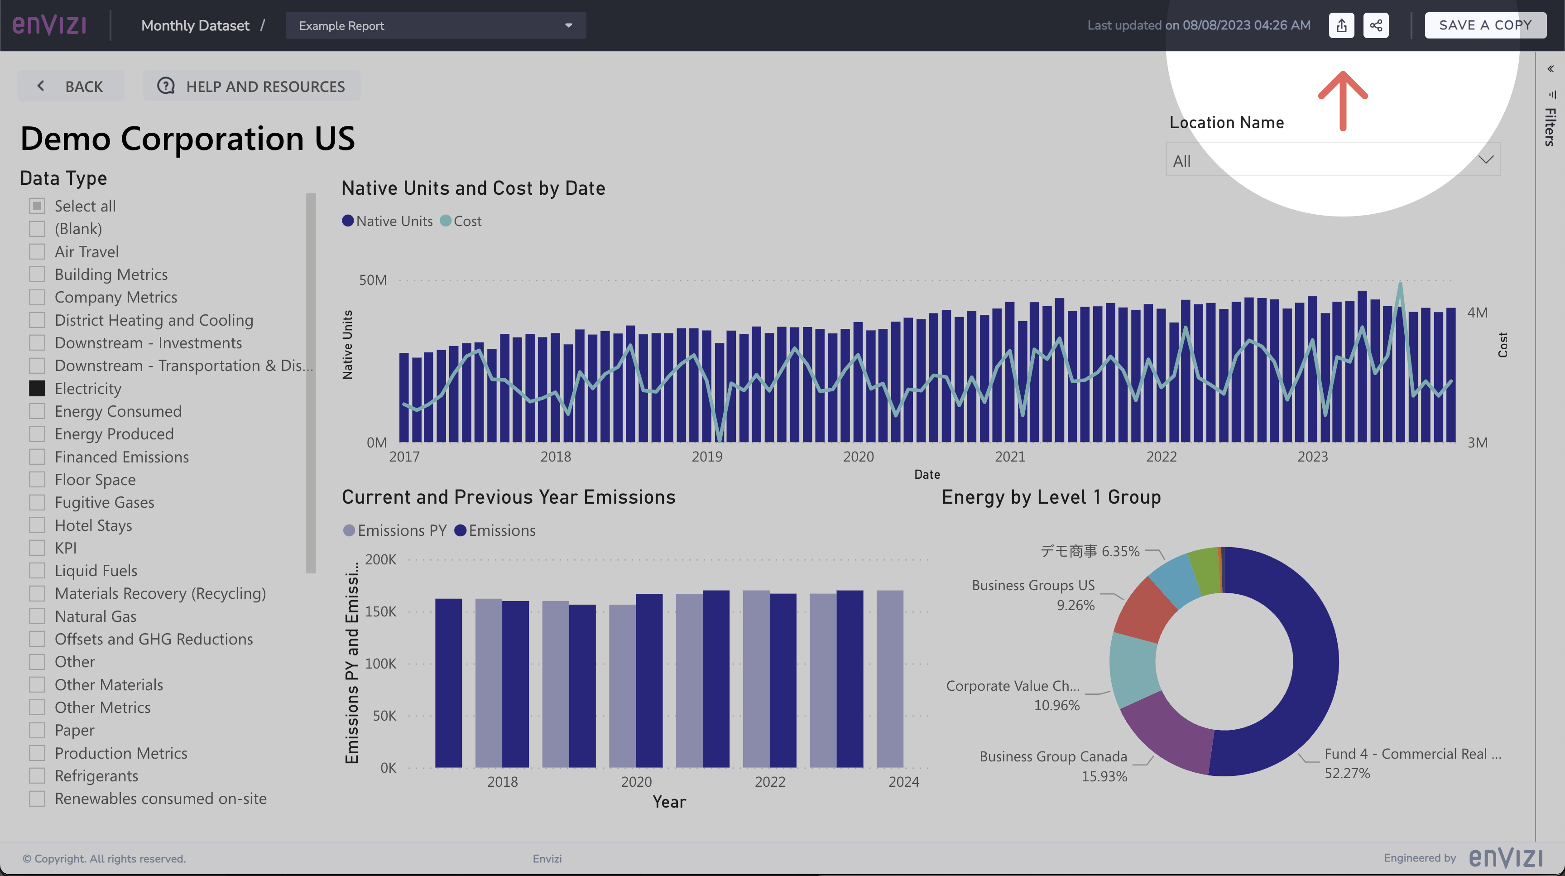Click the export icon in header
The image size is (1565, 876).
click(1341, 25)
